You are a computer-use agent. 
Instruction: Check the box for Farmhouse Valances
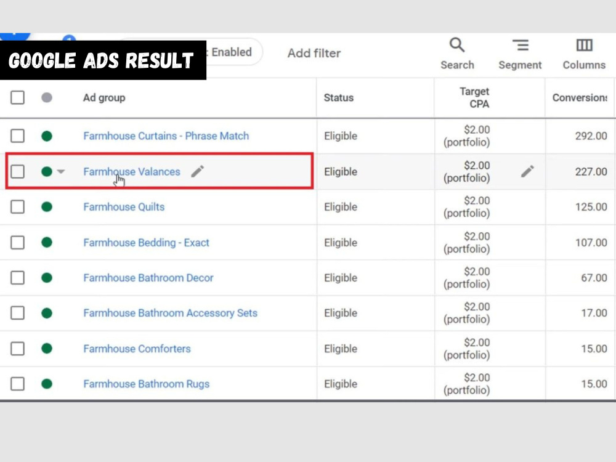point(17,172)
